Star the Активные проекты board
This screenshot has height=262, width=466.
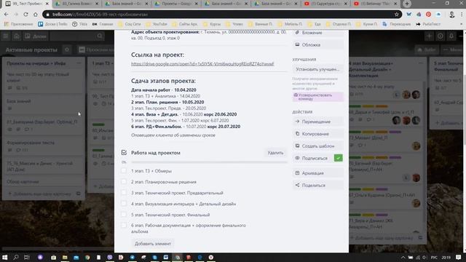coord(67,49)
